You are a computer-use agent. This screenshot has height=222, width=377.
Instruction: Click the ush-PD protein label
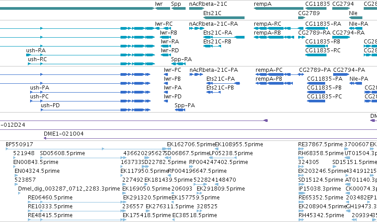click(50, 105)
